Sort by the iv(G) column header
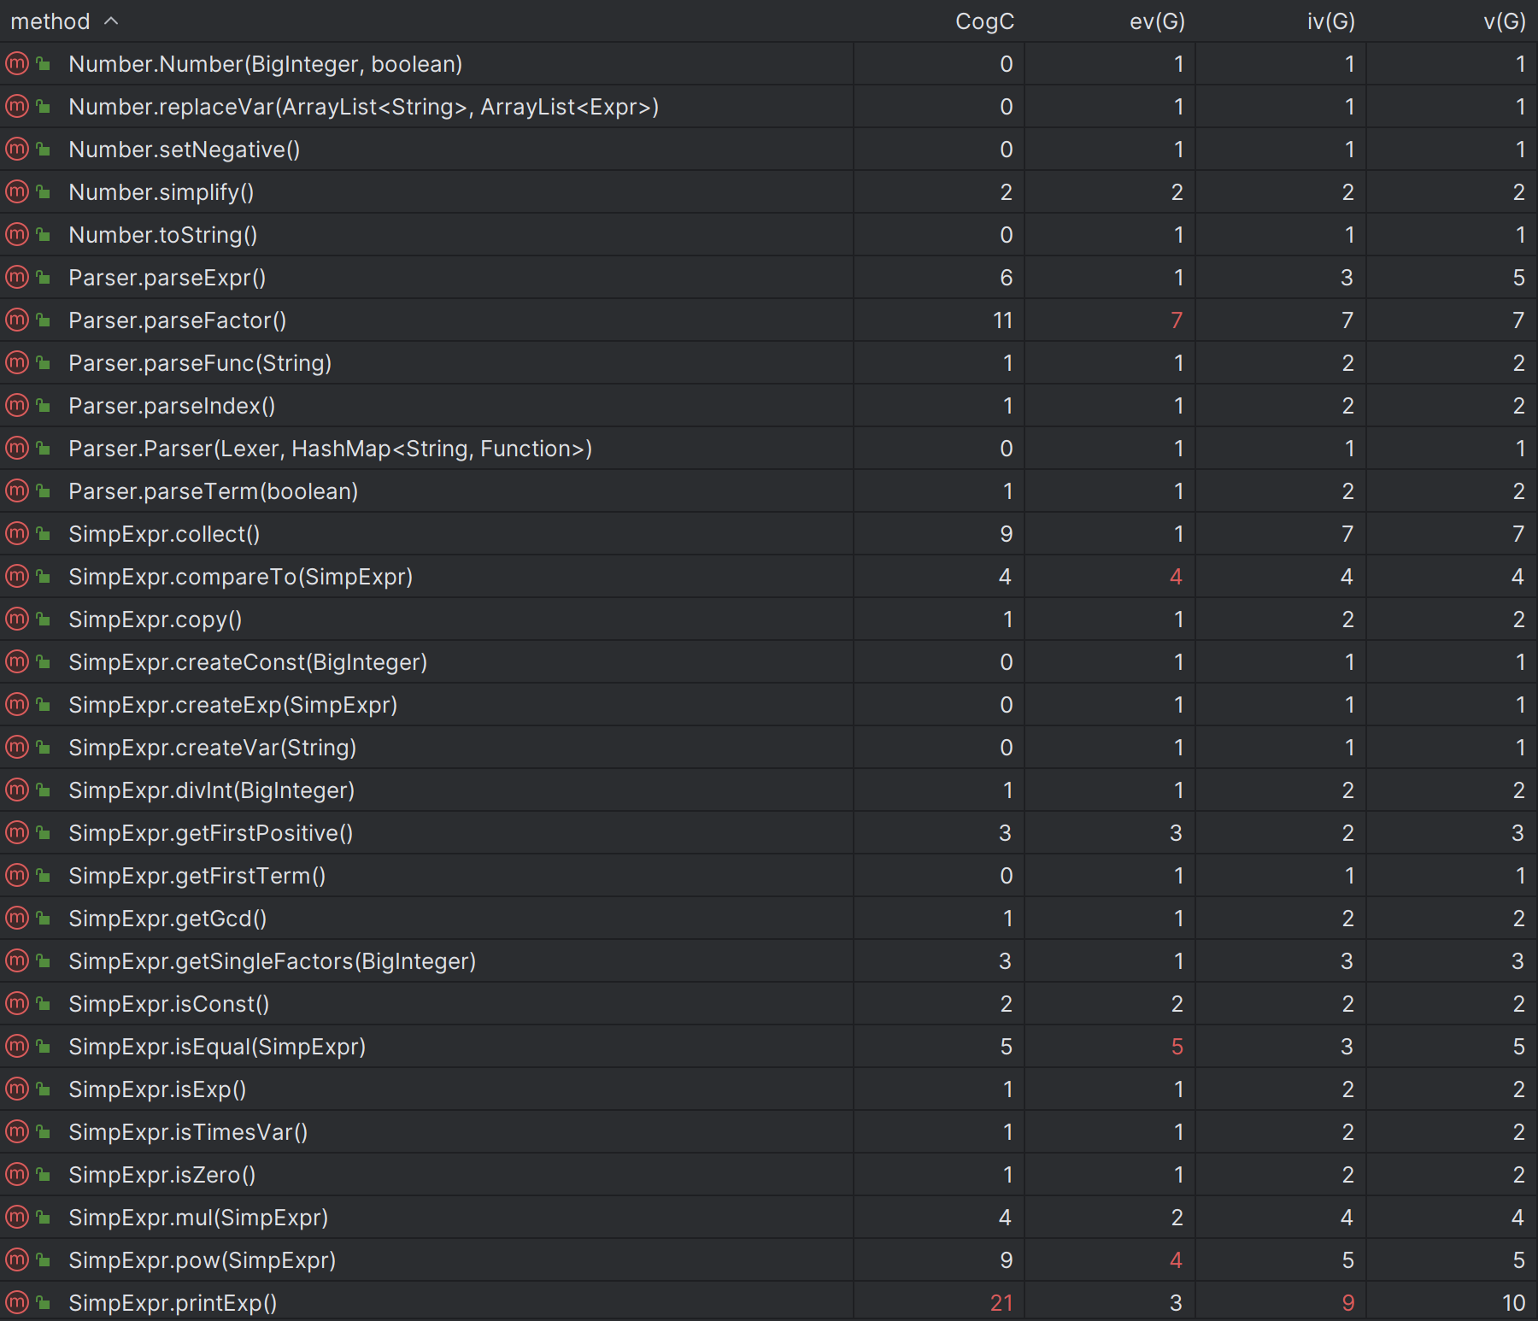The image size is (1538, 1321). [x=1330, y=21]
